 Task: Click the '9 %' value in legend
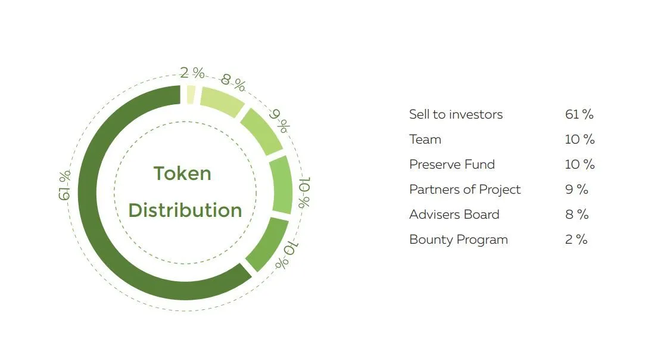coord(577,189)
